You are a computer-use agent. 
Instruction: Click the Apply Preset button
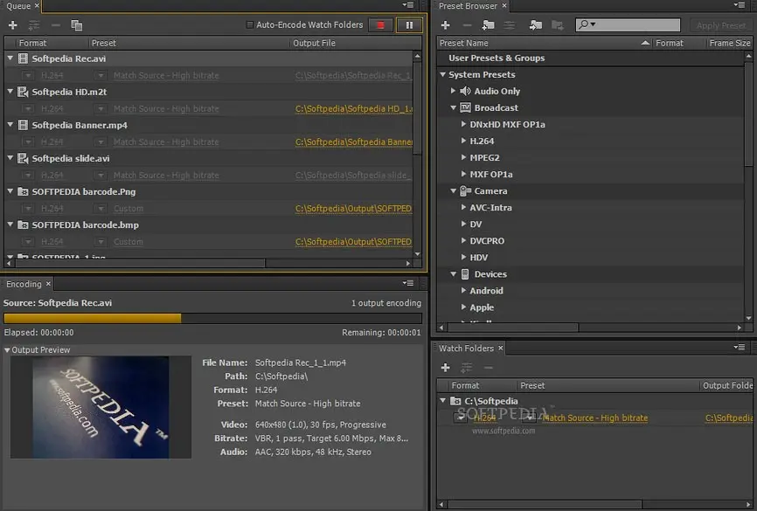click(720, 25)
